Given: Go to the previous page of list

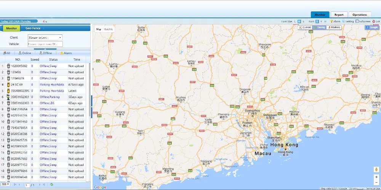Looking at the screenshot, I should [19, 185].
